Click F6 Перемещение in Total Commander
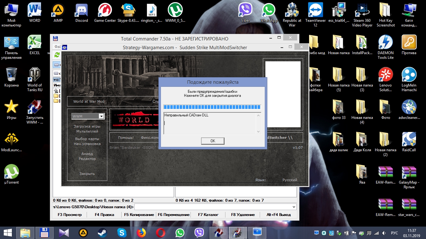This screenshot has width=426, height=239. [x=174, y=215]
